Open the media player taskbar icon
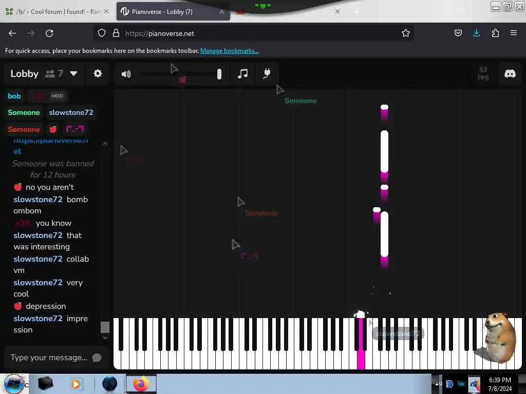This screenshot has width=526, height=394. click(76, 384)
